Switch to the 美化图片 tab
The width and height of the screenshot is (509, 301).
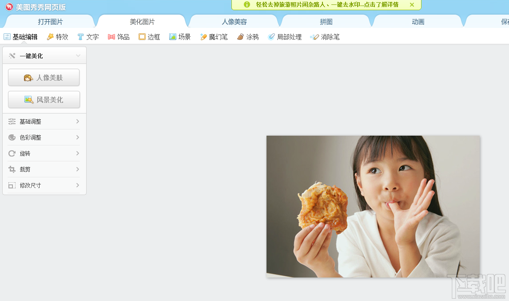(142, 22)
